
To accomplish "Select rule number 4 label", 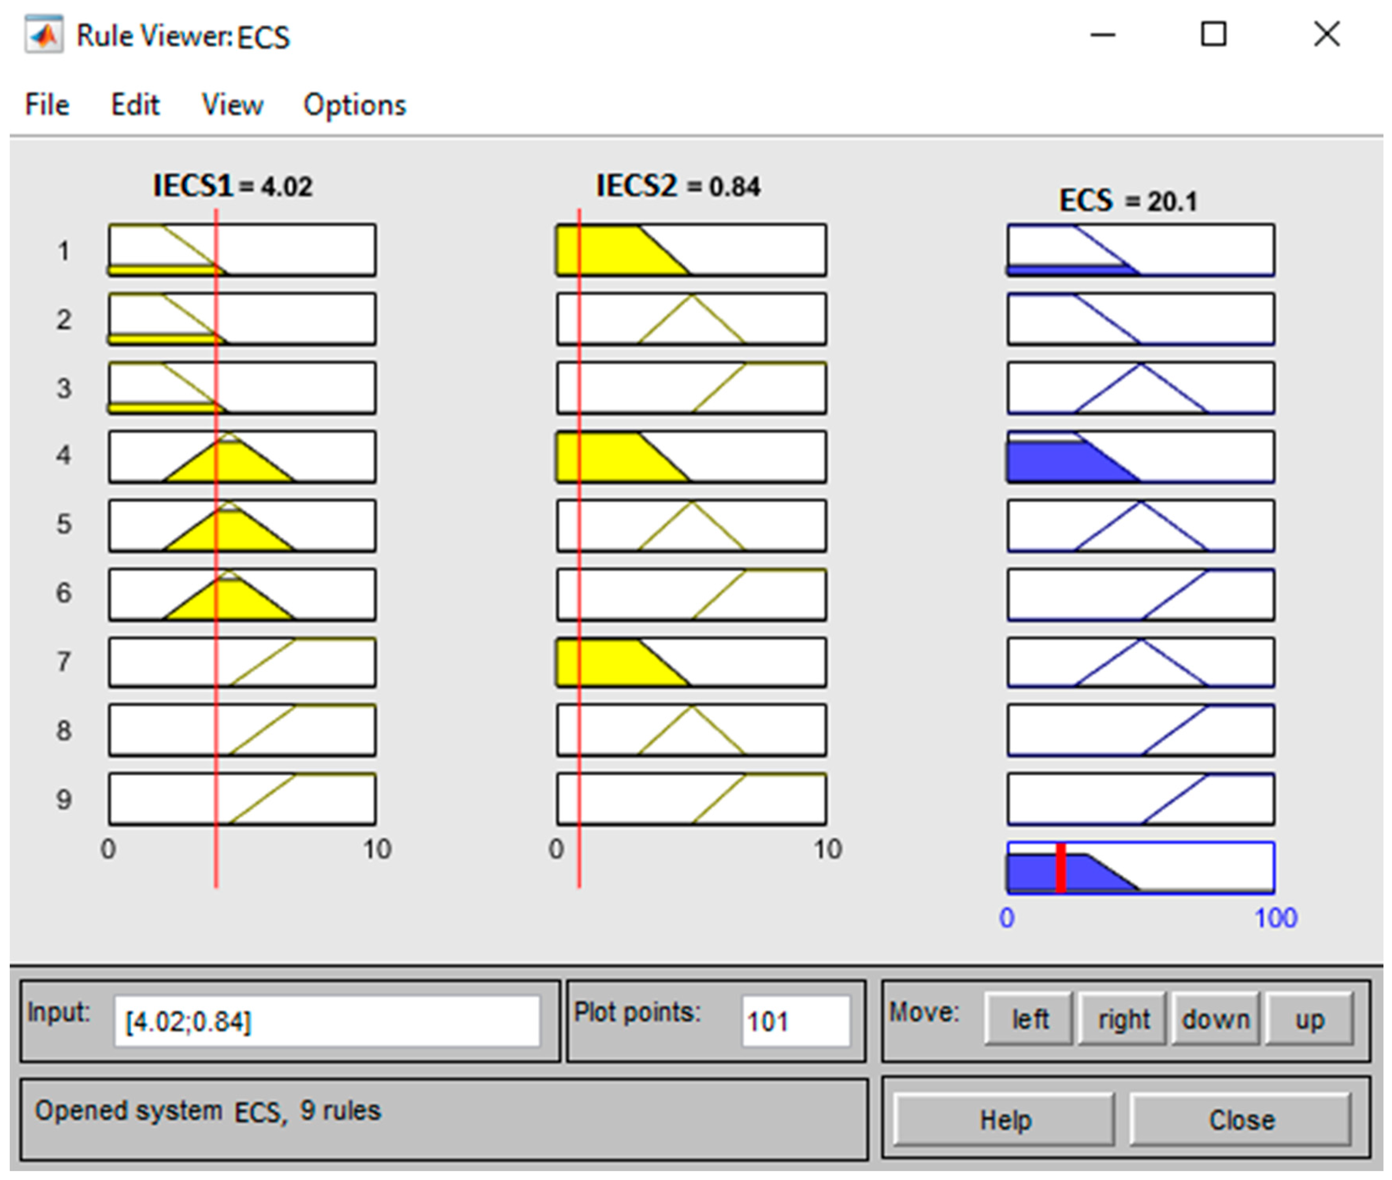I will (63, 456).
